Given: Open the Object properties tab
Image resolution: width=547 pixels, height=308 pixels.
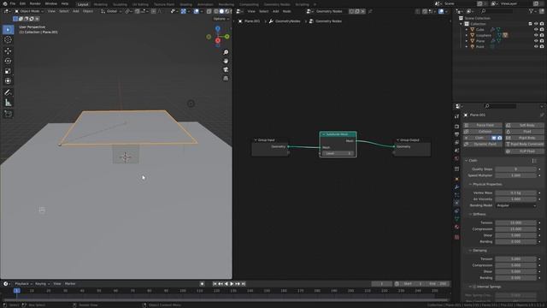Looking at the screenshot, I should (457, 179).
